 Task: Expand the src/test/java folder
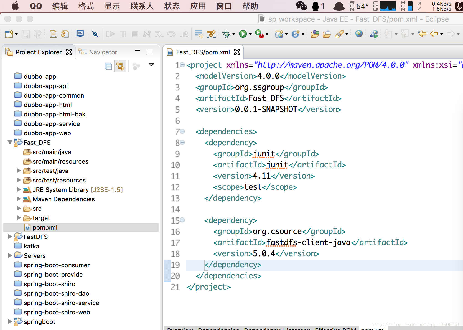(x=19, y=171)
